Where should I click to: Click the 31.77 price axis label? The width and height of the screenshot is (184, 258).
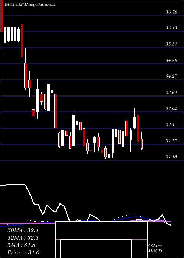[171, 141]
